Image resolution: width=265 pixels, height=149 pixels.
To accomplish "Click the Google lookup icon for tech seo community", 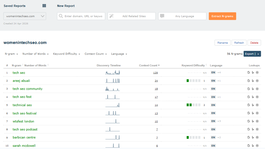I will pos(248,89).
